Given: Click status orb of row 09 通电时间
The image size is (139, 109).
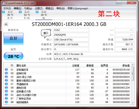Looking at the screenshot, I should coord(6,88).
